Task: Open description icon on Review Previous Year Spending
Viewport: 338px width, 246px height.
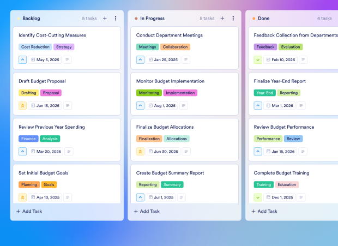Action: [69, 152]
